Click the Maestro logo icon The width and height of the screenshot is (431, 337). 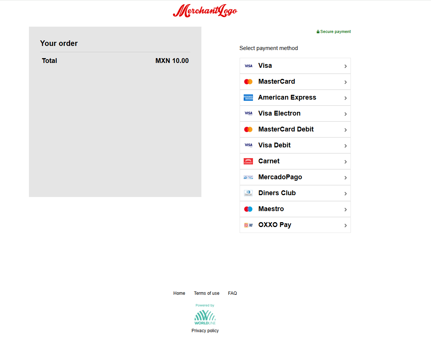248,209
